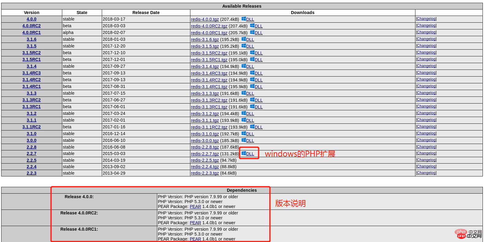Viewport: 485px width, 242px height.
Task: Click the Windows DLL icon for redis-3.1.6
Action: coord(244,39)
